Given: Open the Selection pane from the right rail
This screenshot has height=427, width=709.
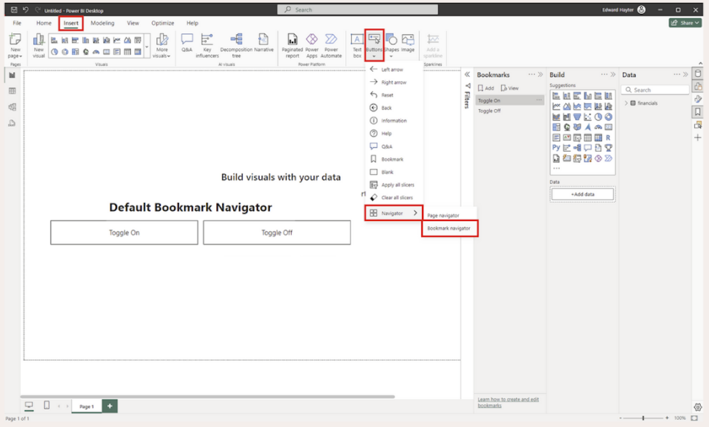Looking at the screenshot, I should (698, 125).
